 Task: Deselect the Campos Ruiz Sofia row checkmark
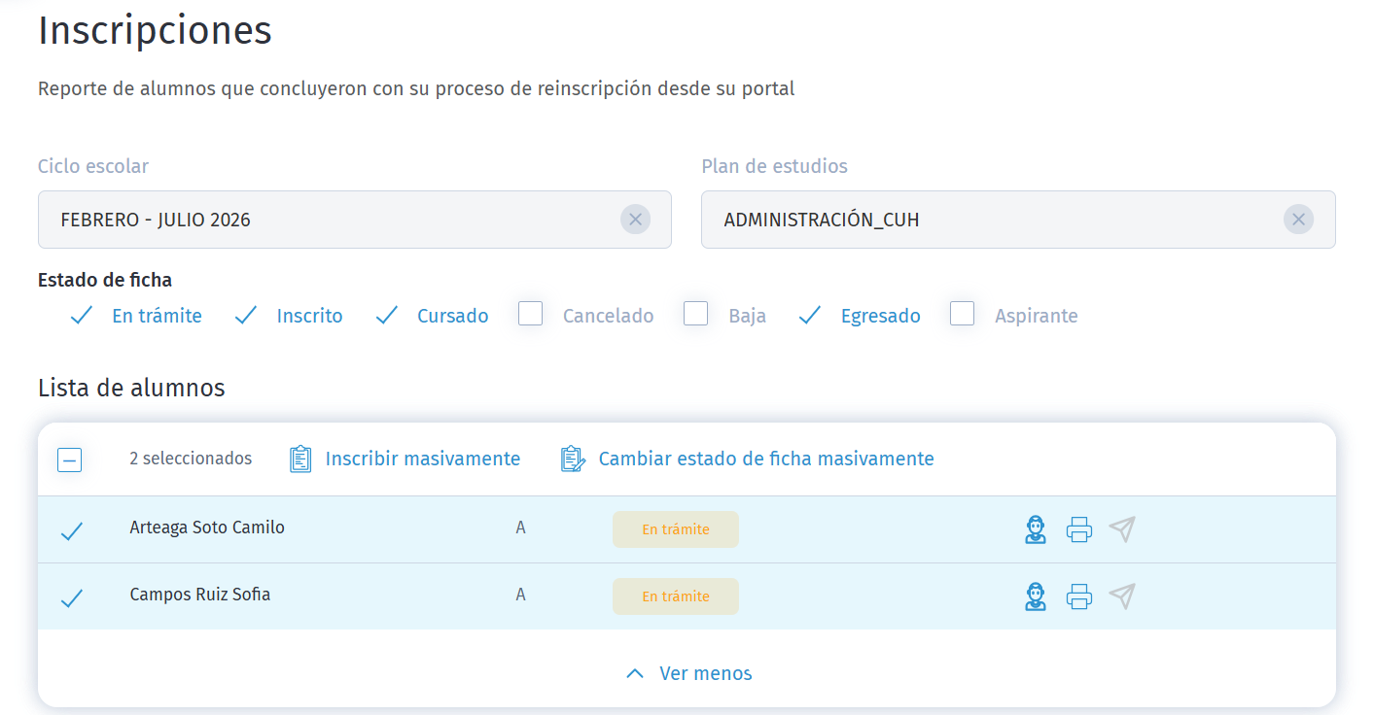71,596
